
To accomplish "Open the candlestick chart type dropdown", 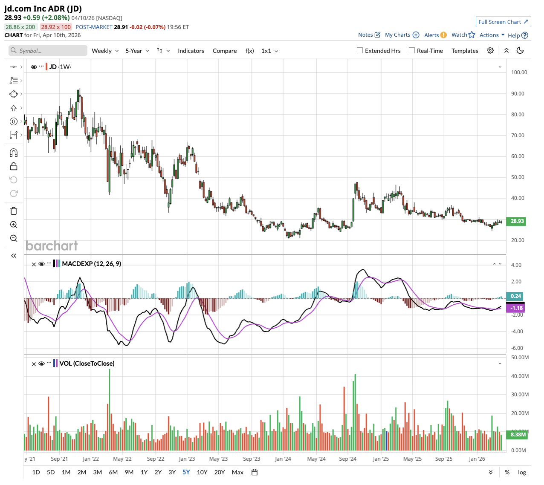I will tap(163, 51).
